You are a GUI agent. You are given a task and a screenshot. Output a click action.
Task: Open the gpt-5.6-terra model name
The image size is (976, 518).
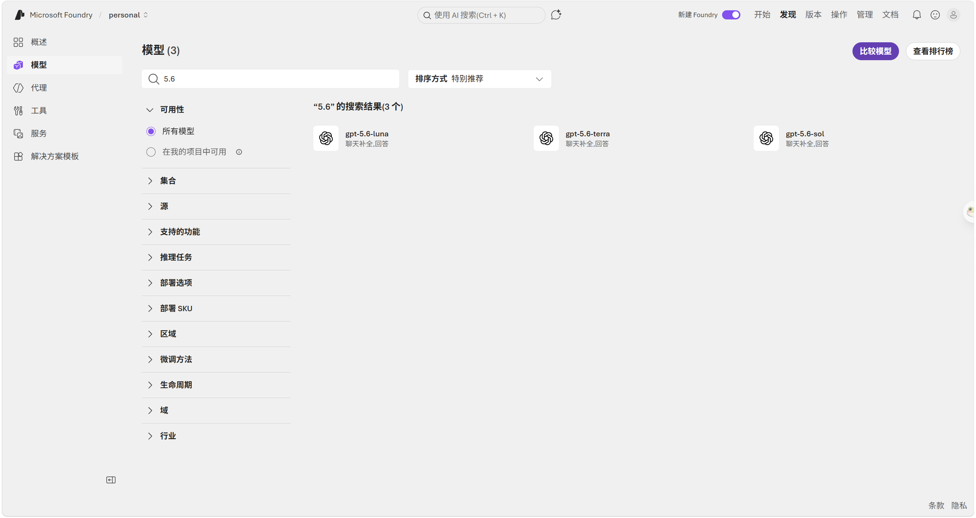point(588,134)
